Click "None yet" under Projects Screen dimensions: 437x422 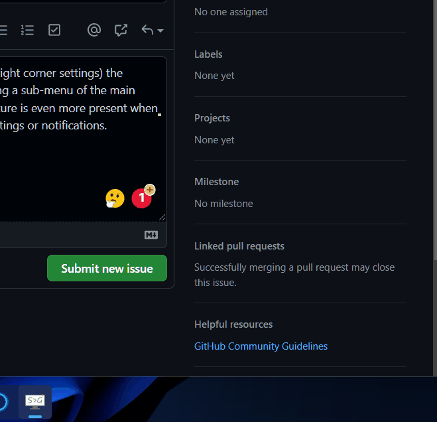click(x=214, y=140)
